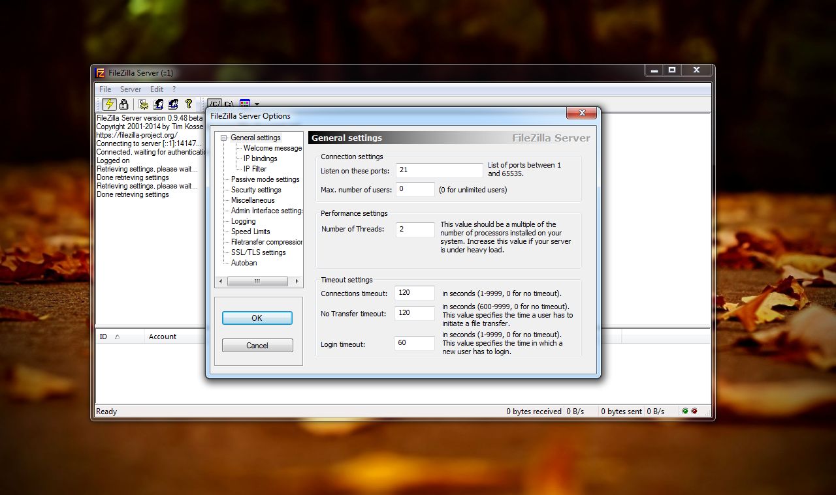This screenshot has height=495, width=836.
Task: Focus the Listen on these ports field
Action: point(440,170)
